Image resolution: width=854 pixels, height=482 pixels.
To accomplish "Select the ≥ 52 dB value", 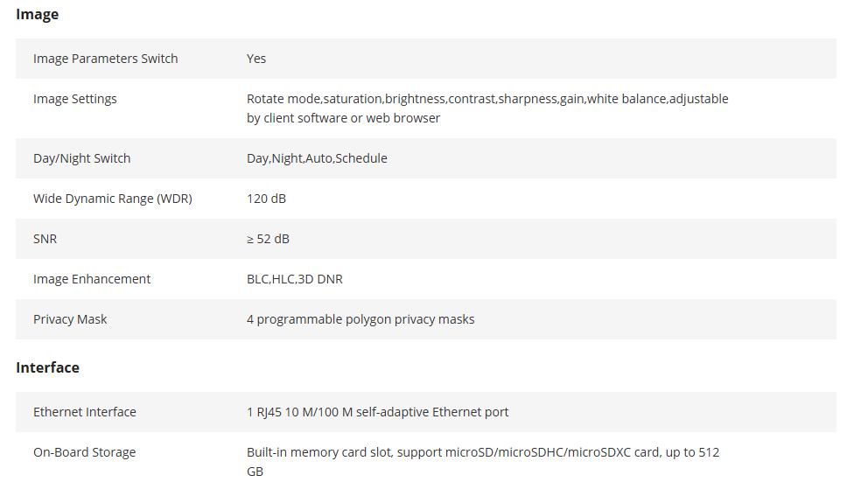I will pyautogui.click(x=268, y=239).
